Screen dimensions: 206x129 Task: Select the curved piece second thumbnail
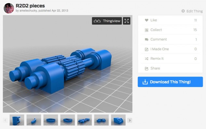pos(34,120)
